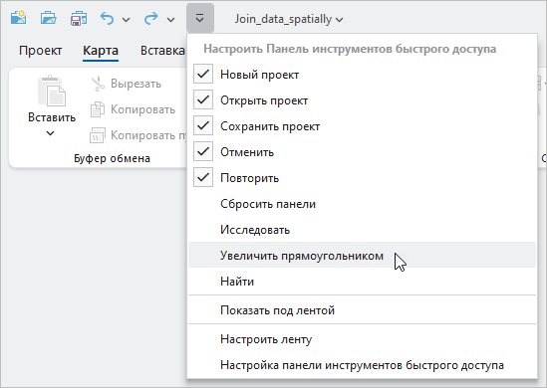The height and width of the screenshot is (388, 547).
Task: Toggle the Сохранить проект checkbox
Action: [203, 125]
